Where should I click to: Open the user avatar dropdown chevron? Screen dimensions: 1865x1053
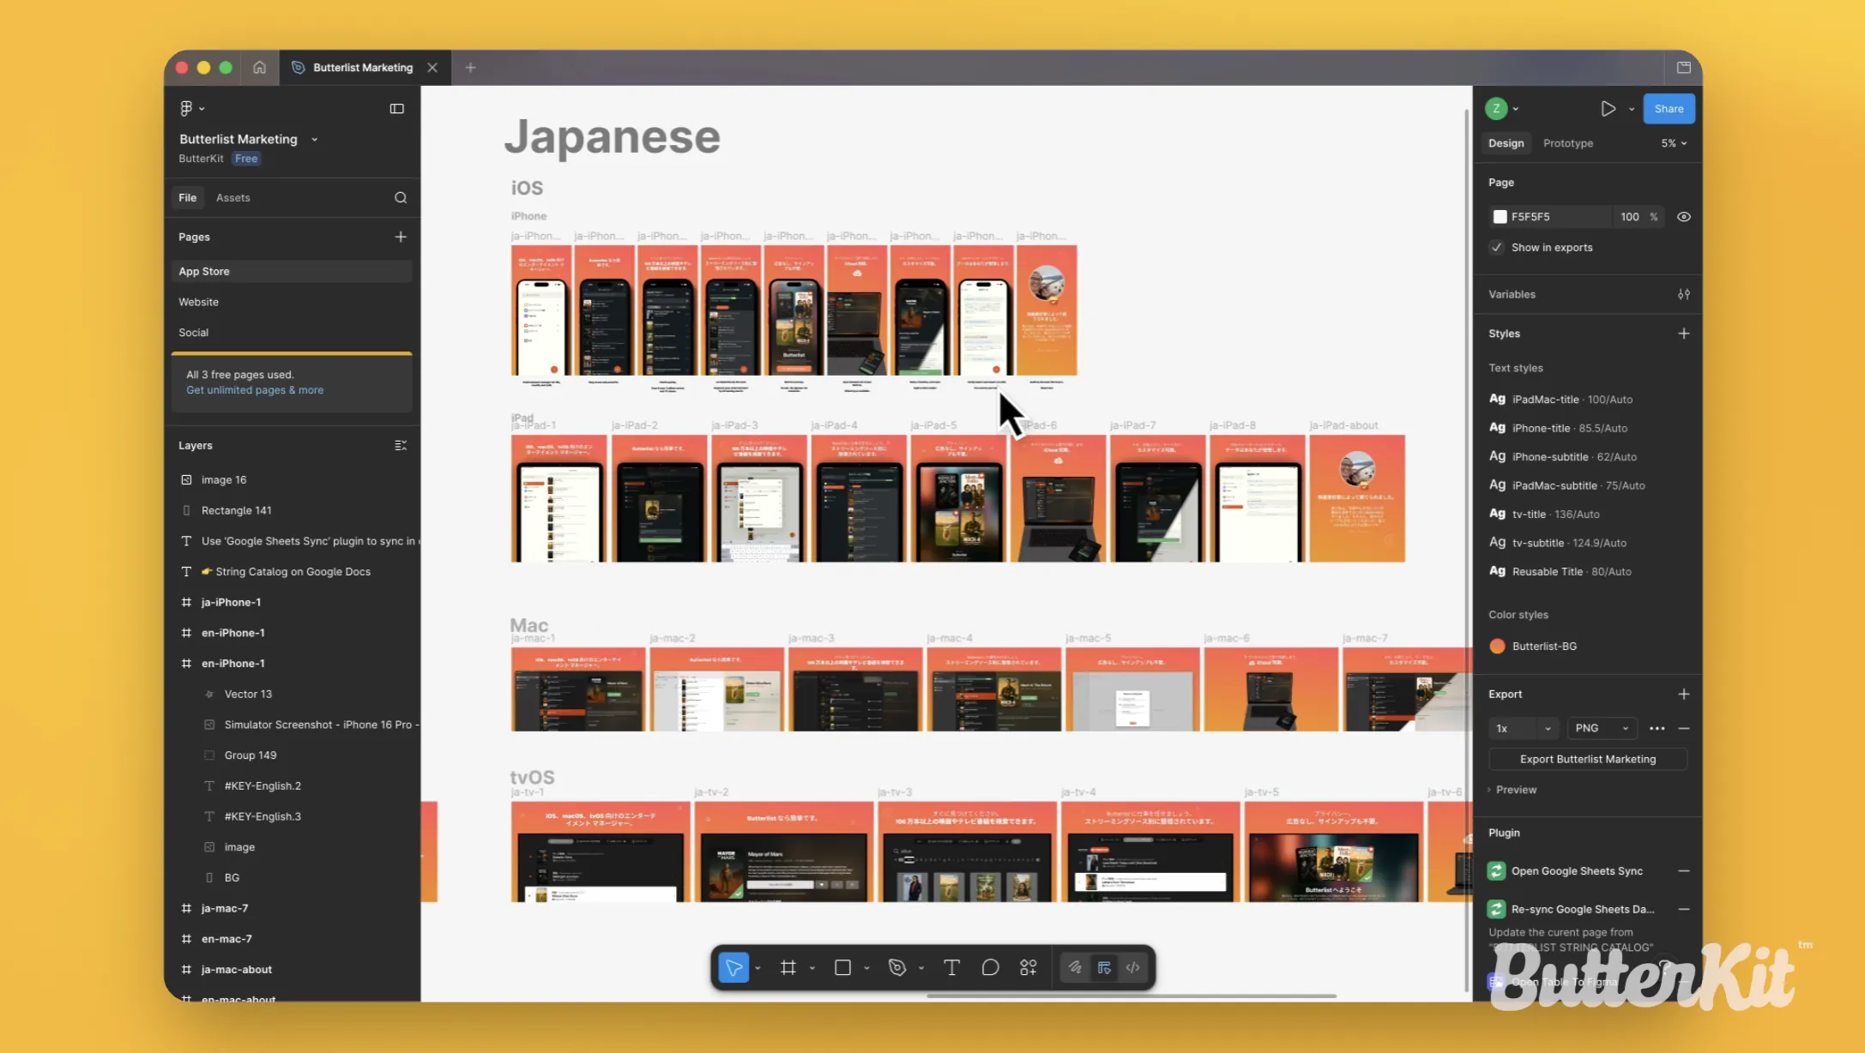[x=1516, y=109]
